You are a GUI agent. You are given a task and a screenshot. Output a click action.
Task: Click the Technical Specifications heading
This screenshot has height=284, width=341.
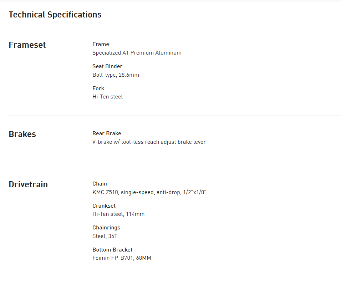[55, 15]
